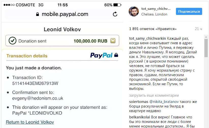
Task: Click the page reload icon
Action: [115, 14]
